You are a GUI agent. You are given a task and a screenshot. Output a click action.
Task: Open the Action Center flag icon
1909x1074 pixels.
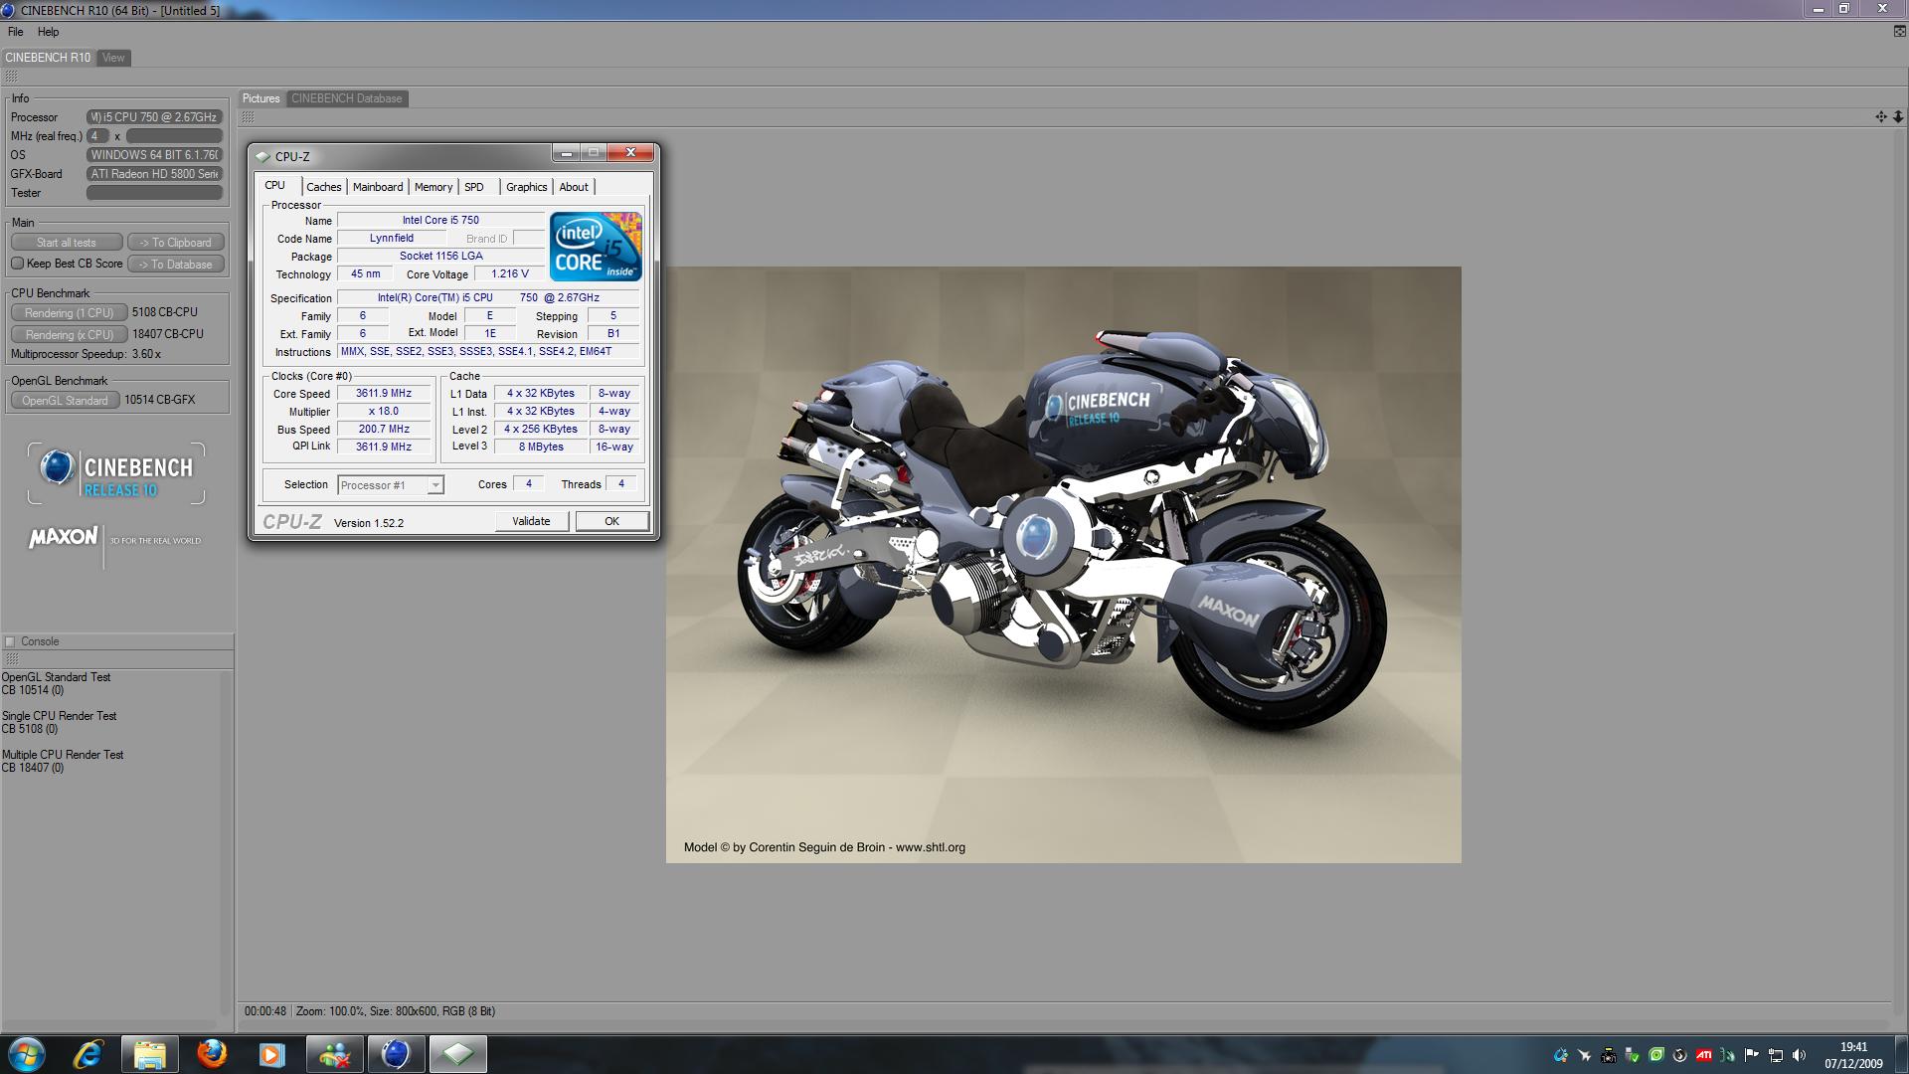(1752, 1055)
